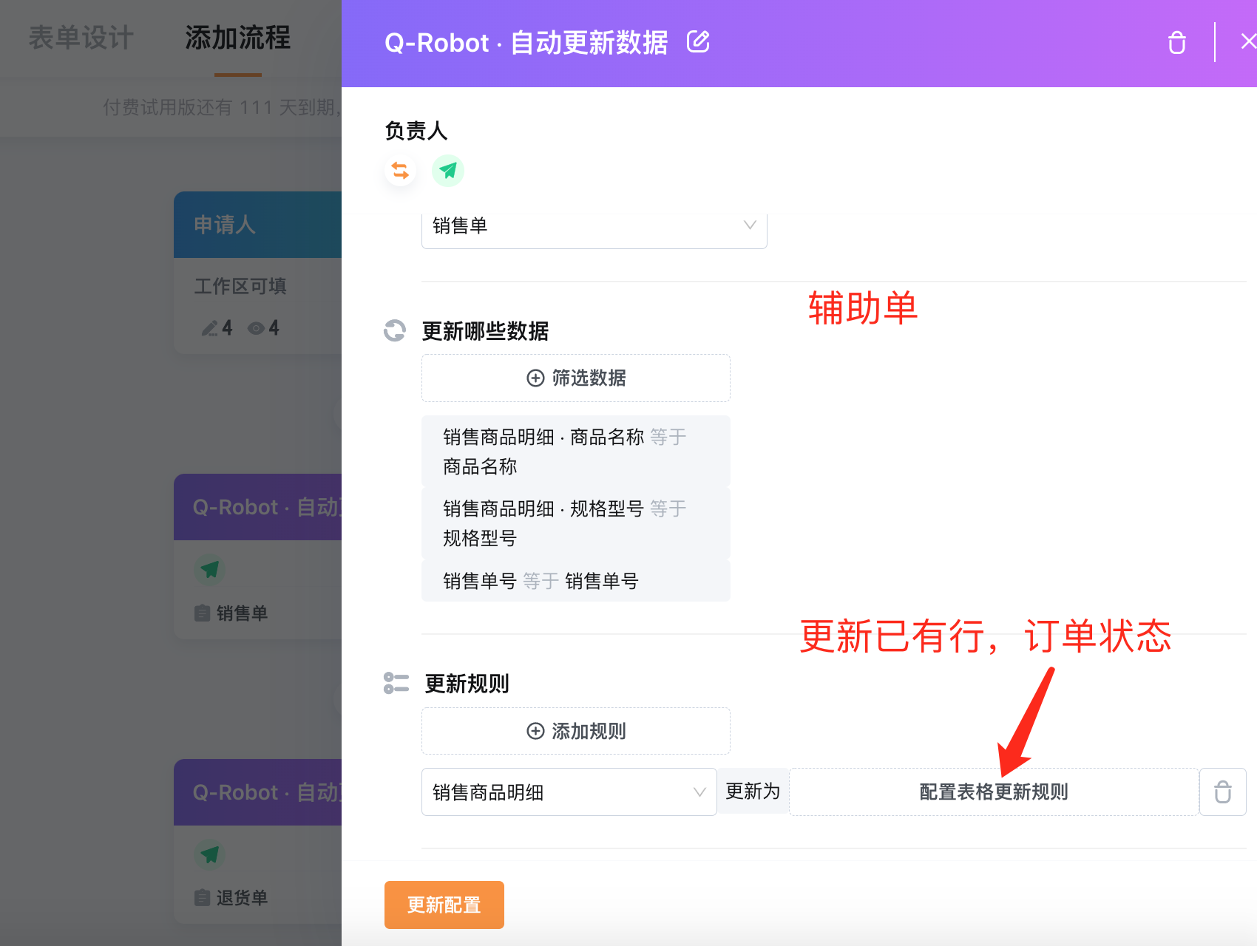Click the Q-Robot node containing 退货单
This screenshot has width=1257, height=946.
[x=258, y=841]
